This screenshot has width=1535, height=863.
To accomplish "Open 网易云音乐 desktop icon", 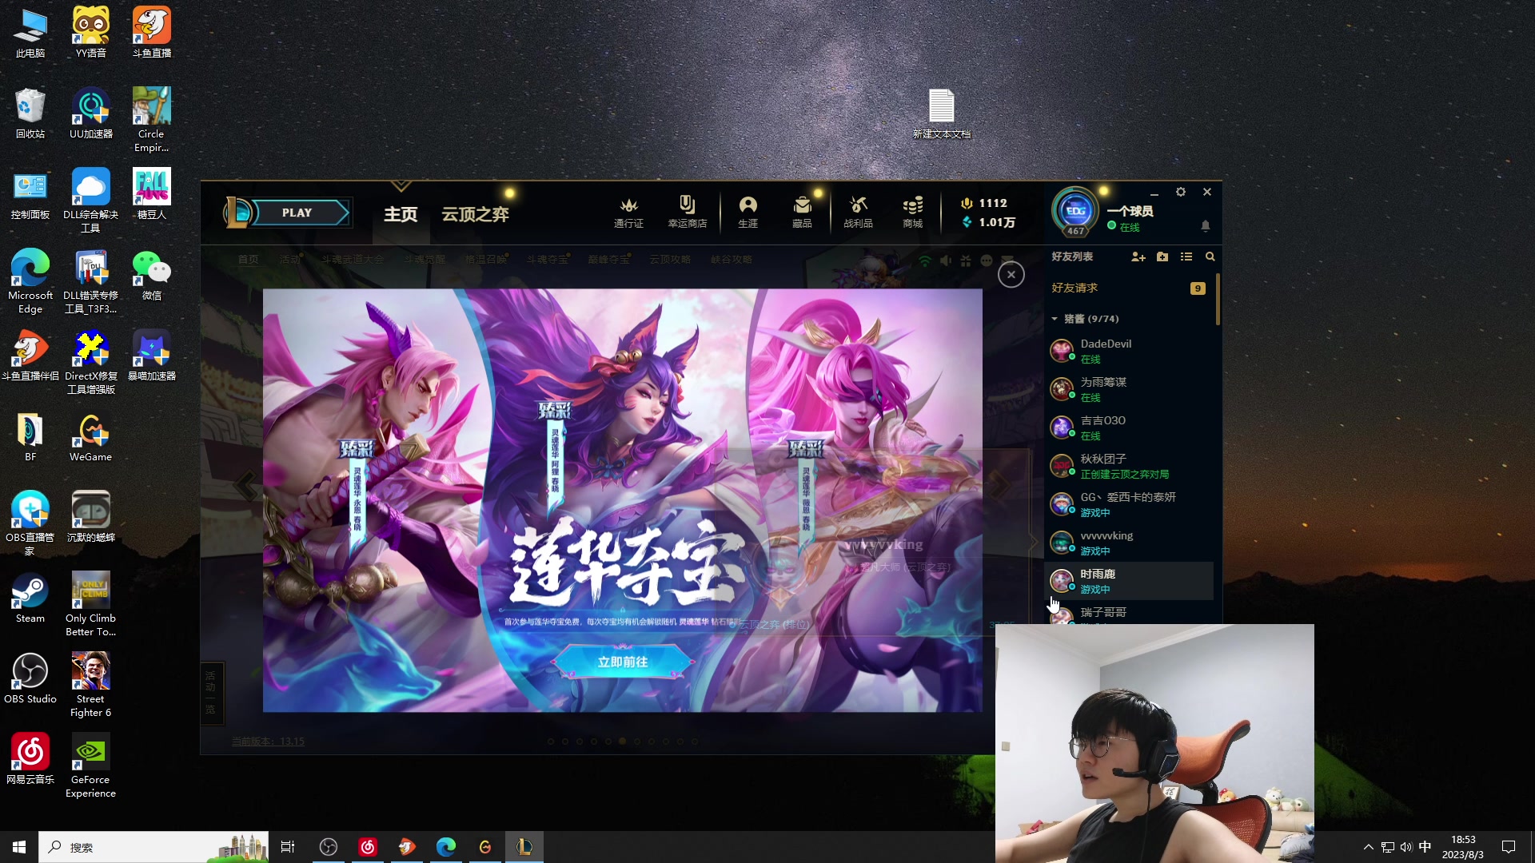I will click(30, 759).
